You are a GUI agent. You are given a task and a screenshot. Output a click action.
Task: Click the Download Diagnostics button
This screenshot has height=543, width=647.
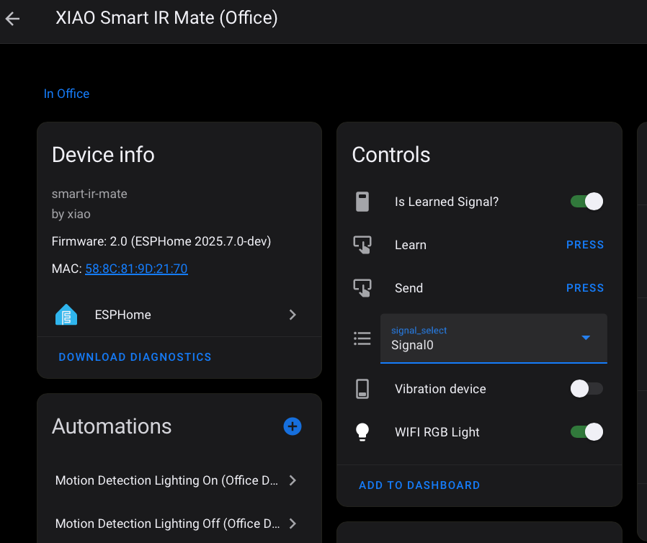pos(135,357)
